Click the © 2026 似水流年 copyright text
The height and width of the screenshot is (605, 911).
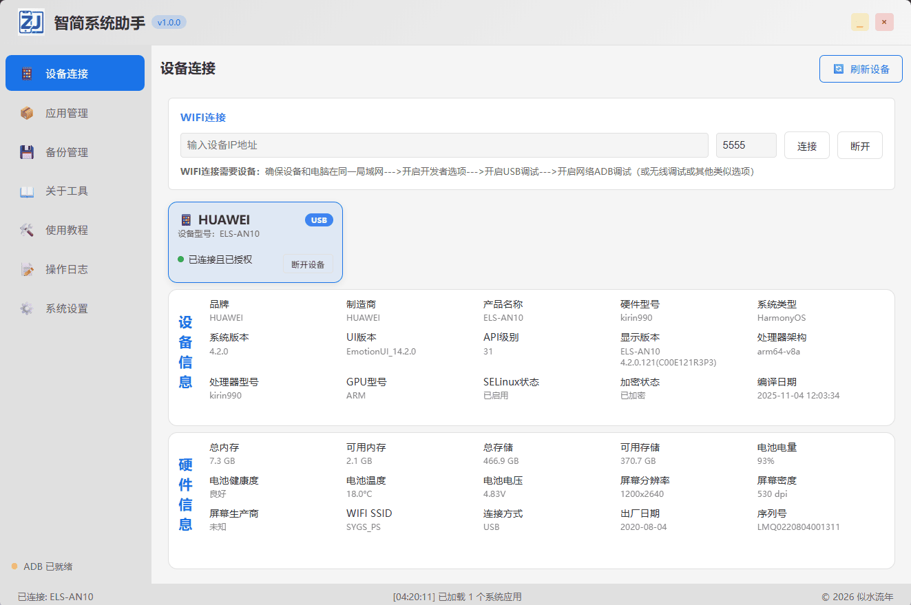coord(857,597)
